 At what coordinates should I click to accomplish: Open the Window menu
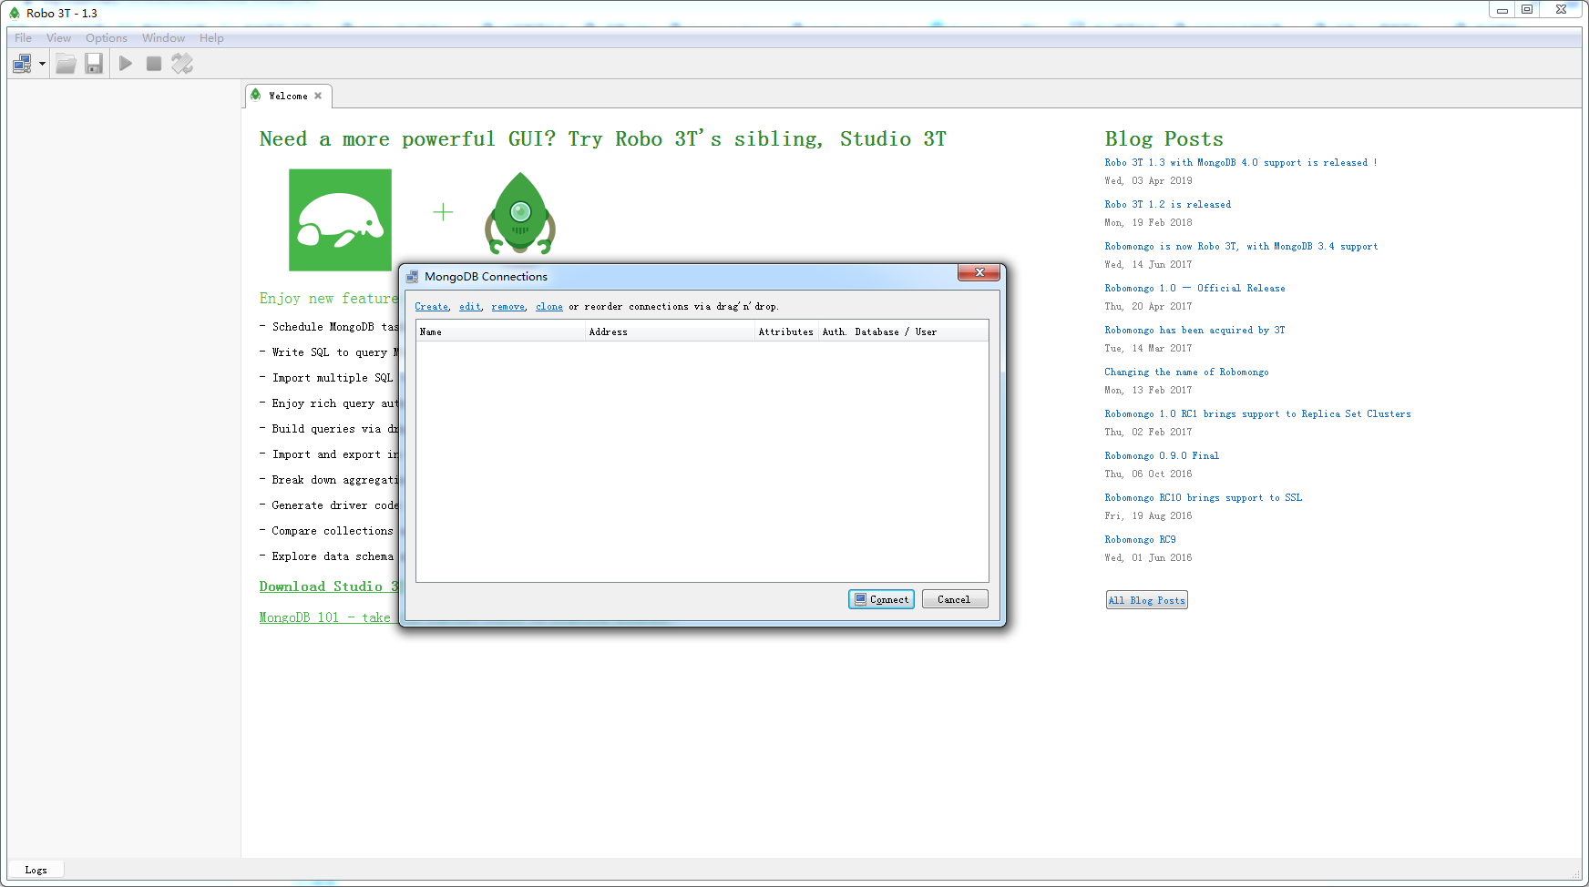(x=163, y=37)
